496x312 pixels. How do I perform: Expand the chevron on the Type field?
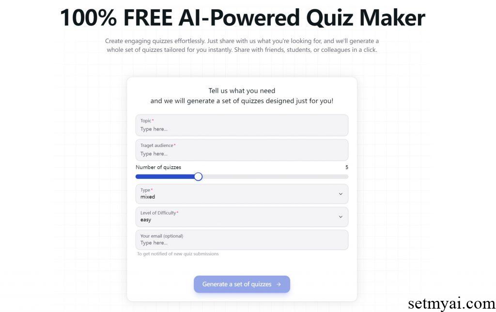[341, 193]
